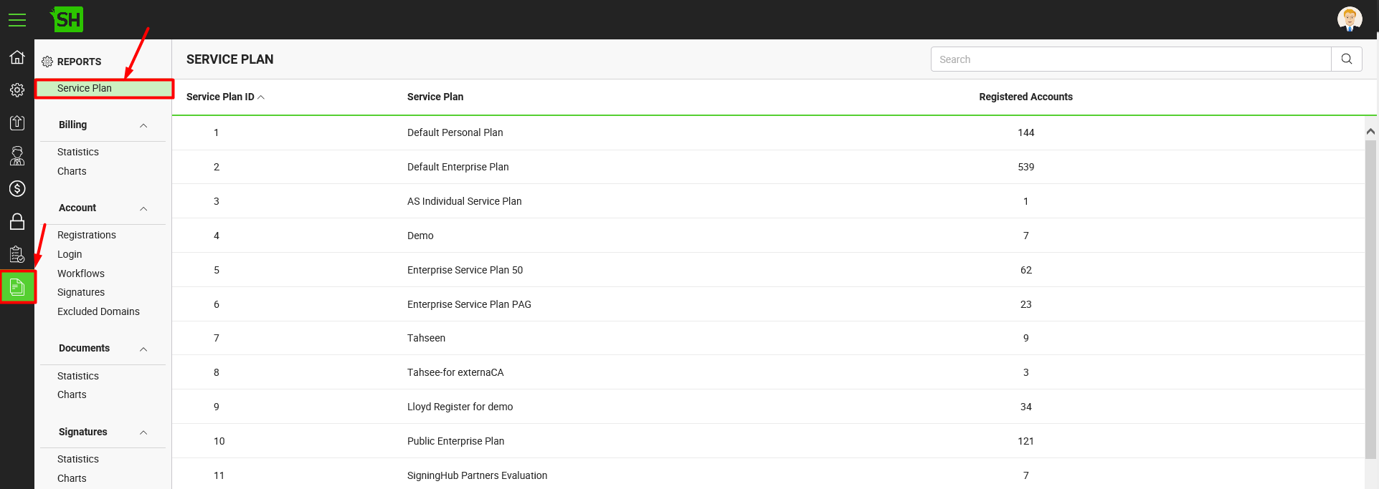Click registered accounts value 121
This screenshot has height=489, width=1379.
pyautogui.click(x=1025, y=441)
